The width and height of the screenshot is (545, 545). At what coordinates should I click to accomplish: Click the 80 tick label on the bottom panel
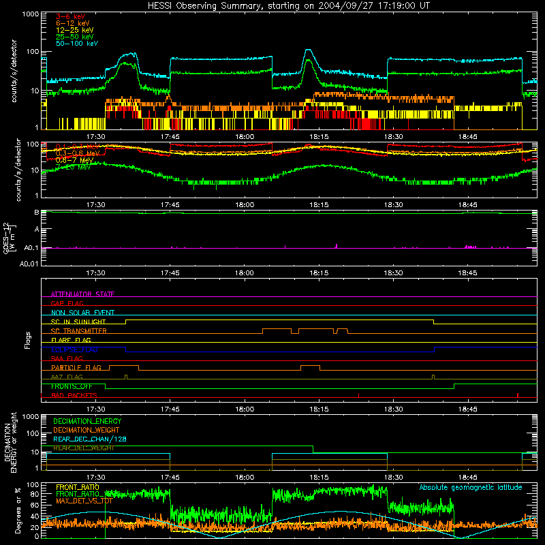coord(35,494)
